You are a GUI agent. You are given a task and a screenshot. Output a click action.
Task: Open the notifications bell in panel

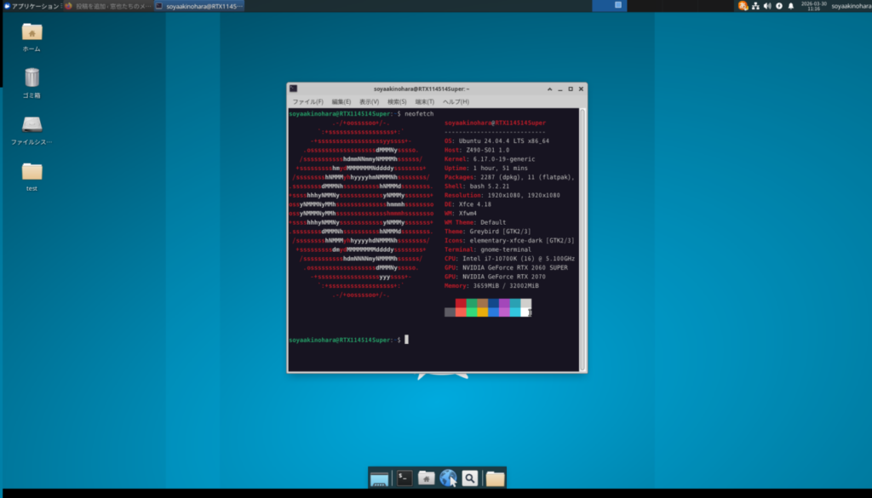tap(790, 6)
